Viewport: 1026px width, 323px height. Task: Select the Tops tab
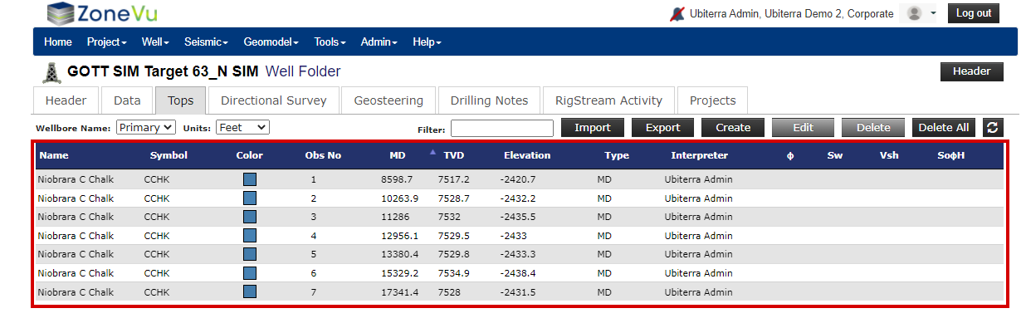(181, 100)
